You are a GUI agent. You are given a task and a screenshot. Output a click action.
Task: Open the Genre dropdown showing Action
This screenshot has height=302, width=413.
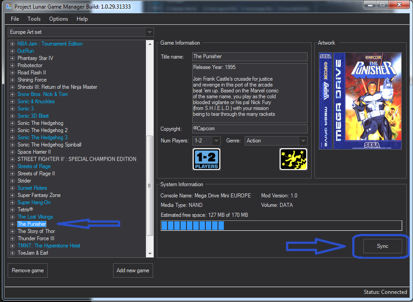click(x=303, y=141)
